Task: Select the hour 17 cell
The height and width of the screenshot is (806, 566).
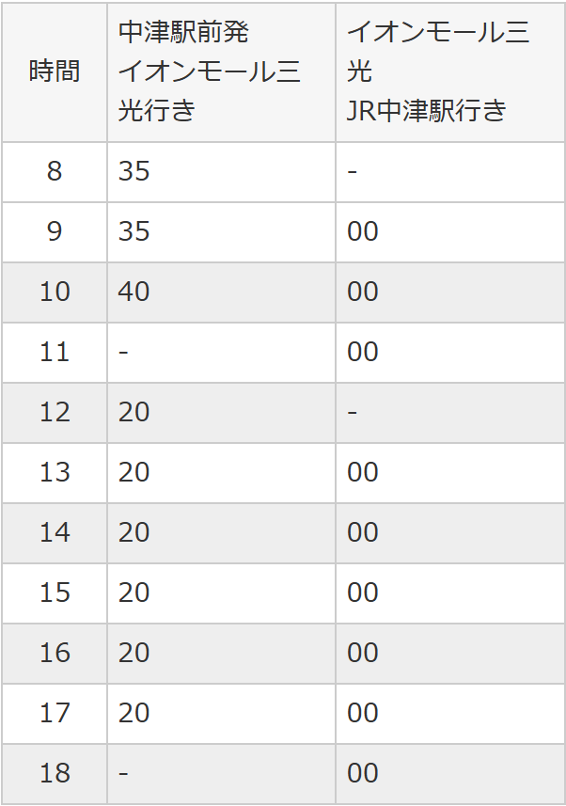Action: coord(55,713)
